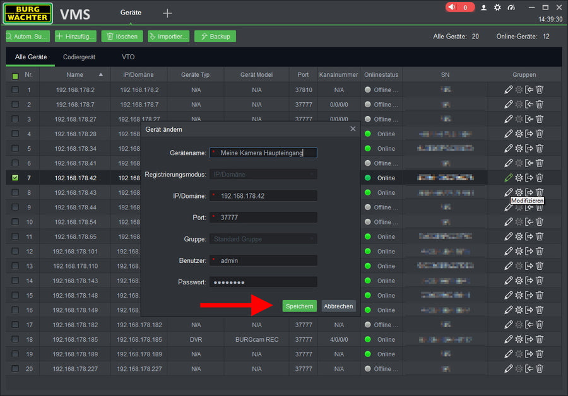Open gear configuration for row 18 device
Viewport: 568px width, 396px height.
point(519,340)
